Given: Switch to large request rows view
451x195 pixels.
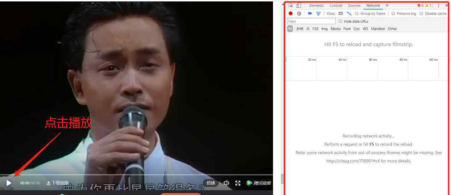Looking at the screenshot, I should pyautogui.click(x=341, y=13).
